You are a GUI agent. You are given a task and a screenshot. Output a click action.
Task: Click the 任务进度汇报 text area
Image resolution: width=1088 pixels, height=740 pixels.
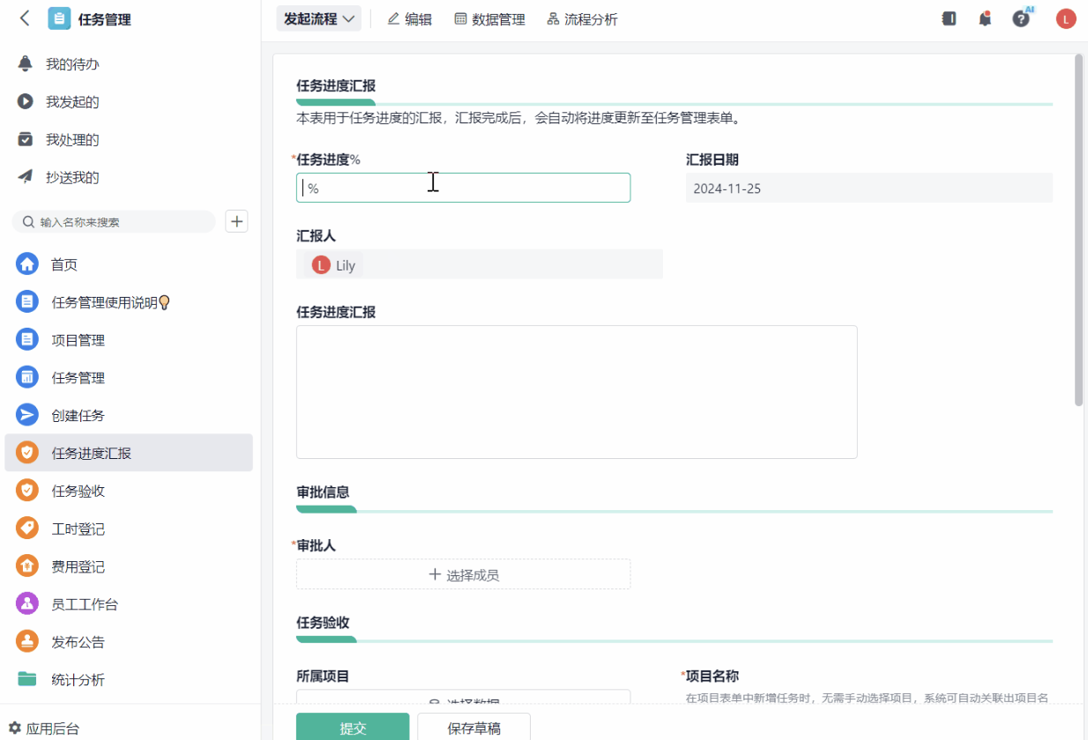pyautogui.click(x=576, y=391)
